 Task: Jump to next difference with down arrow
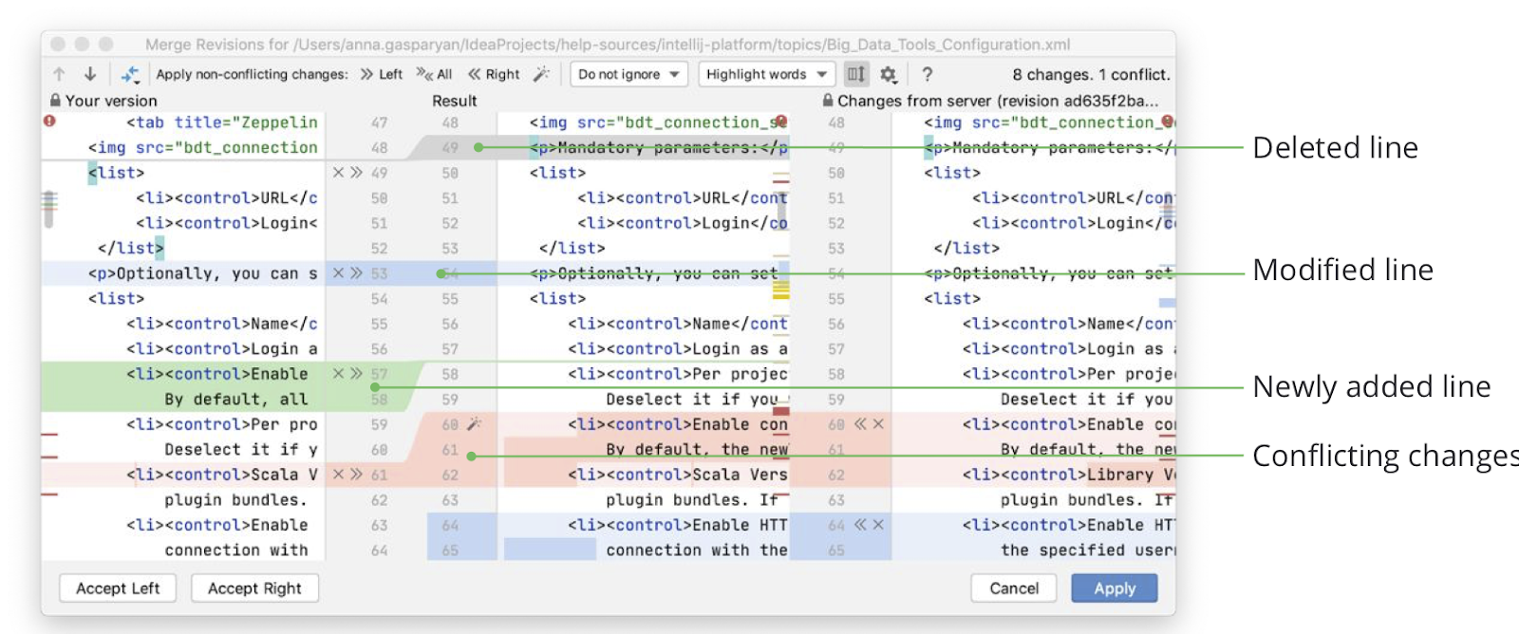point(90,74)
